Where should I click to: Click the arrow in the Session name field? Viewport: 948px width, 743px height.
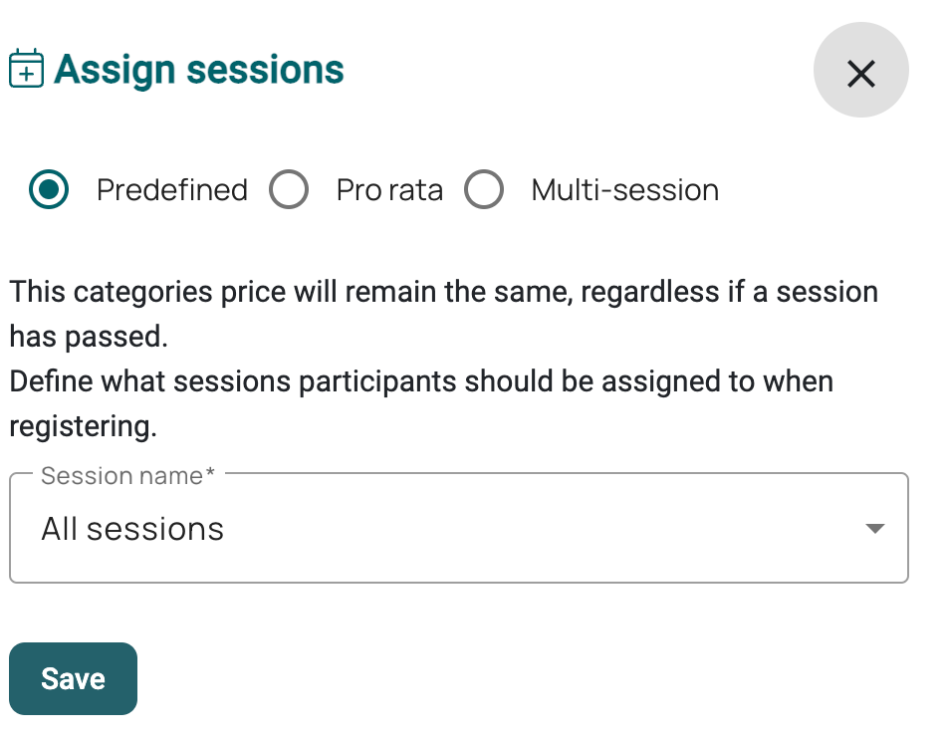[x=874, y=529]
